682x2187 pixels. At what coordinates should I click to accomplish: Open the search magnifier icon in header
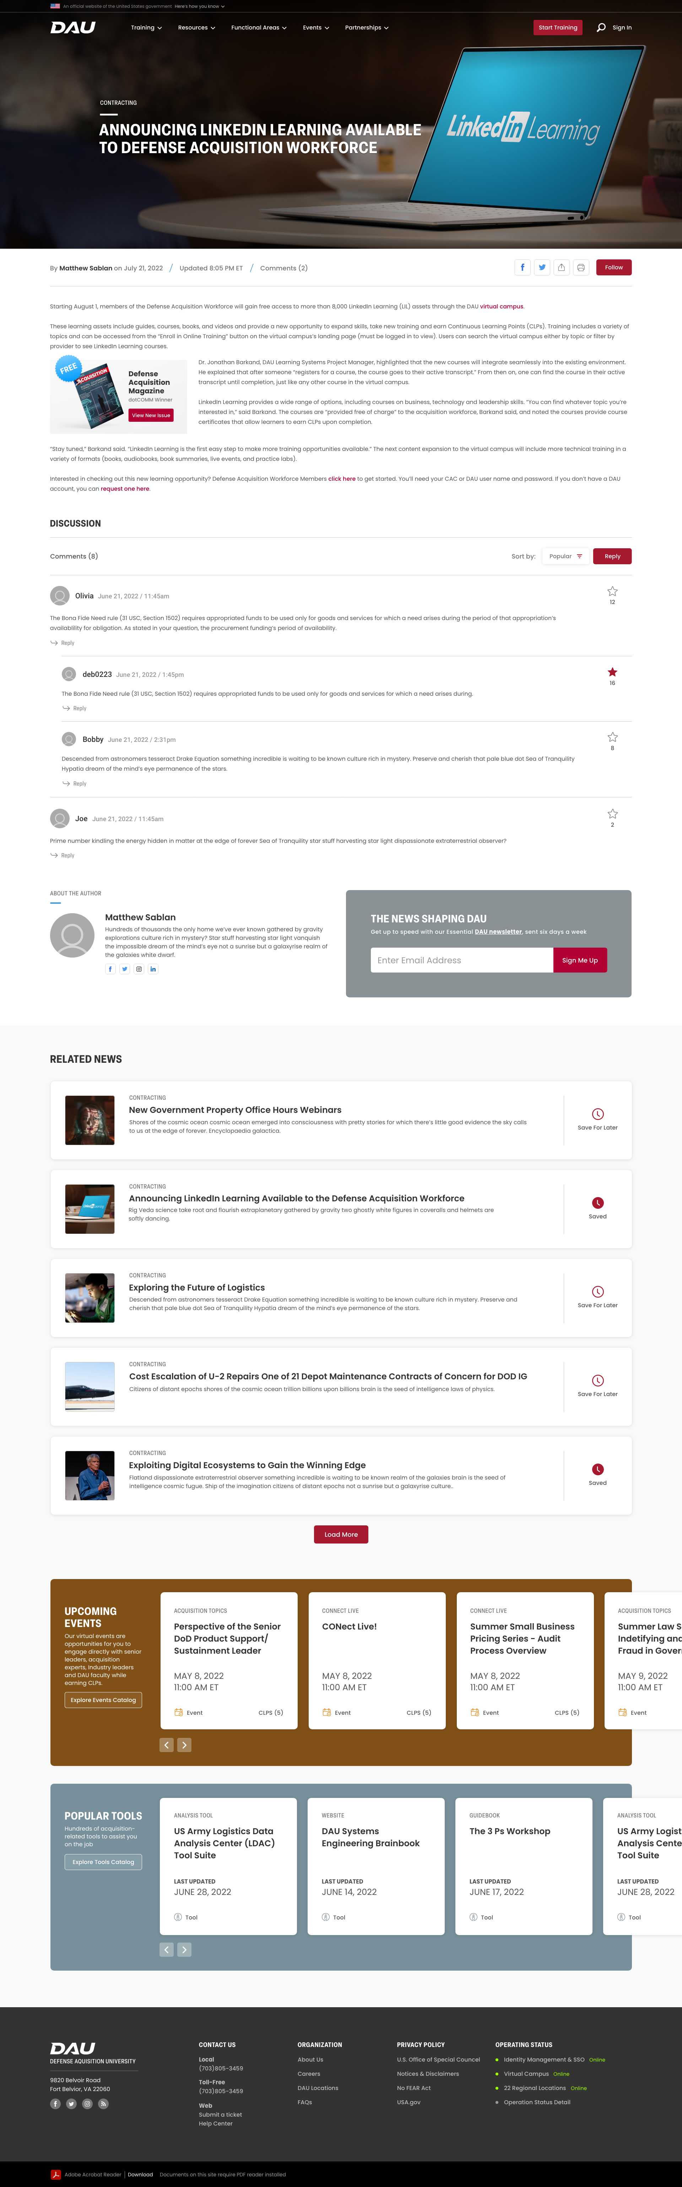[x=601, y=27]
